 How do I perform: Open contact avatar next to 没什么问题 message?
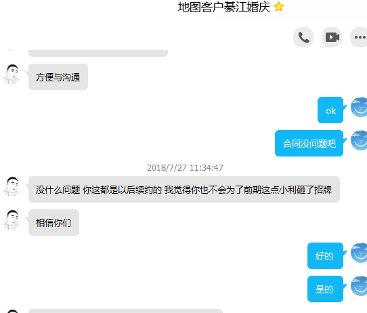point(12,186)
